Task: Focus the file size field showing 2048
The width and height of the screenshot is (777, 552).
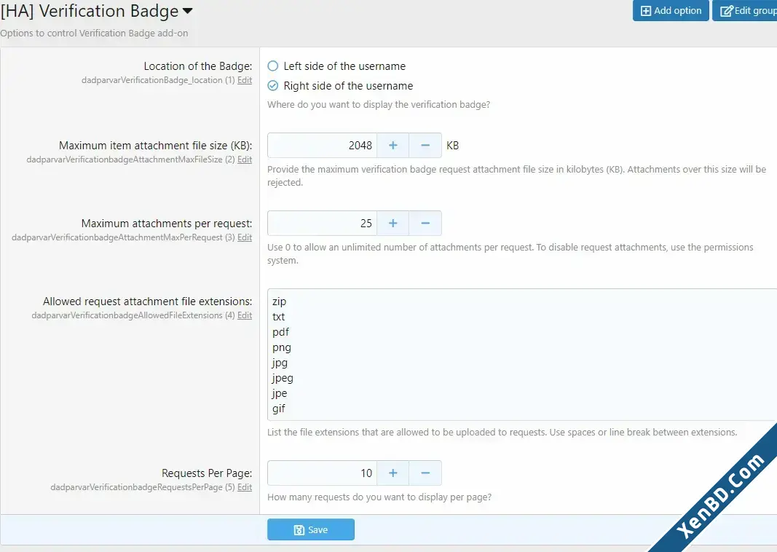Action: pyautogui.click(x=322, y=145)
